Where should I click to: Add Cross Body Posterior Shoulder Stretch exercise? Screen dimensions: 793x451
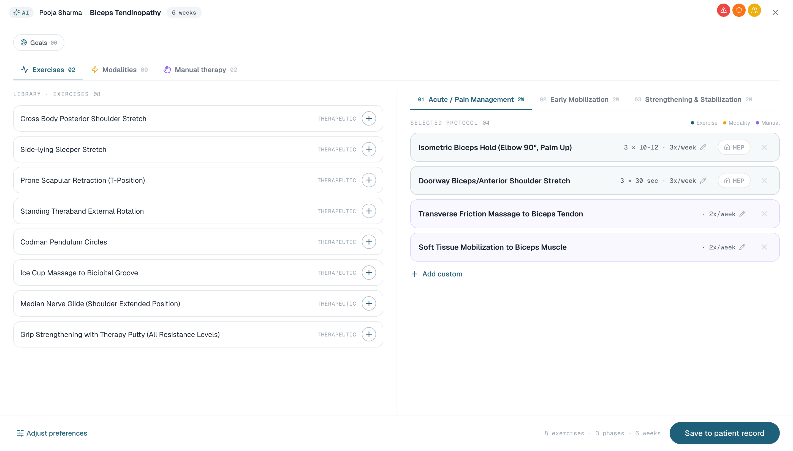pos(369,118)
